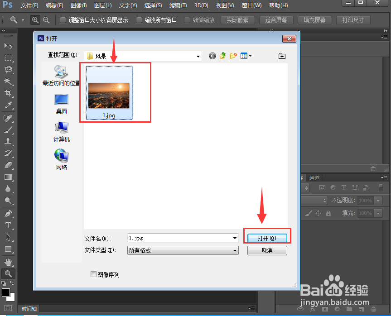Toggle 调整窗口大小以满屏显示 option
The height and width of the screenshot is (316, 391).
[62, 20]
